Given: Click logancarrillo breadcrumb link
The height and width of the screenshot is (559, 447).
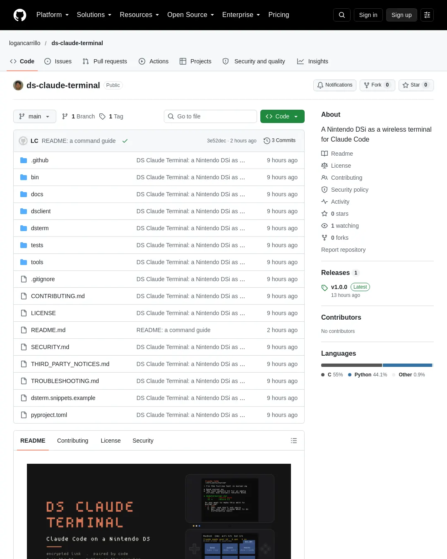Looking at the screenshot, I should 25,43.
